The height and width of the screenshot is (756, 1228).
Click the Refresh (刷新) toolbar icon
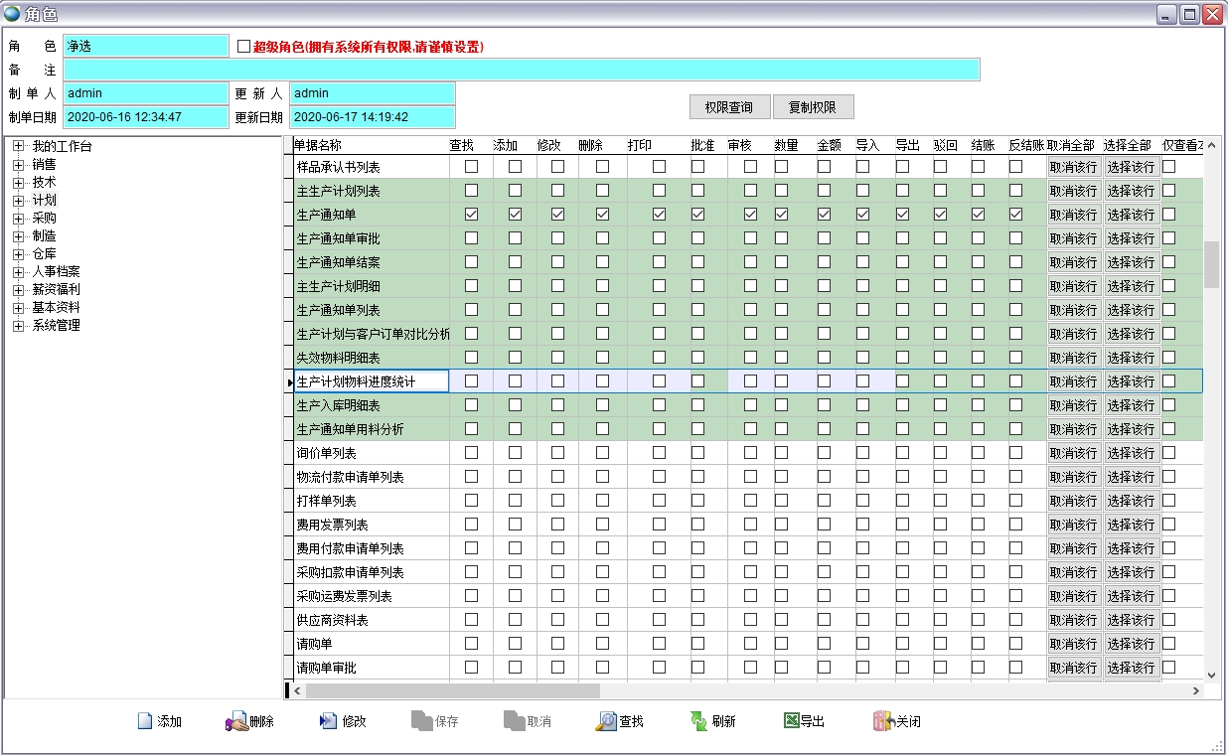[698, 721]
